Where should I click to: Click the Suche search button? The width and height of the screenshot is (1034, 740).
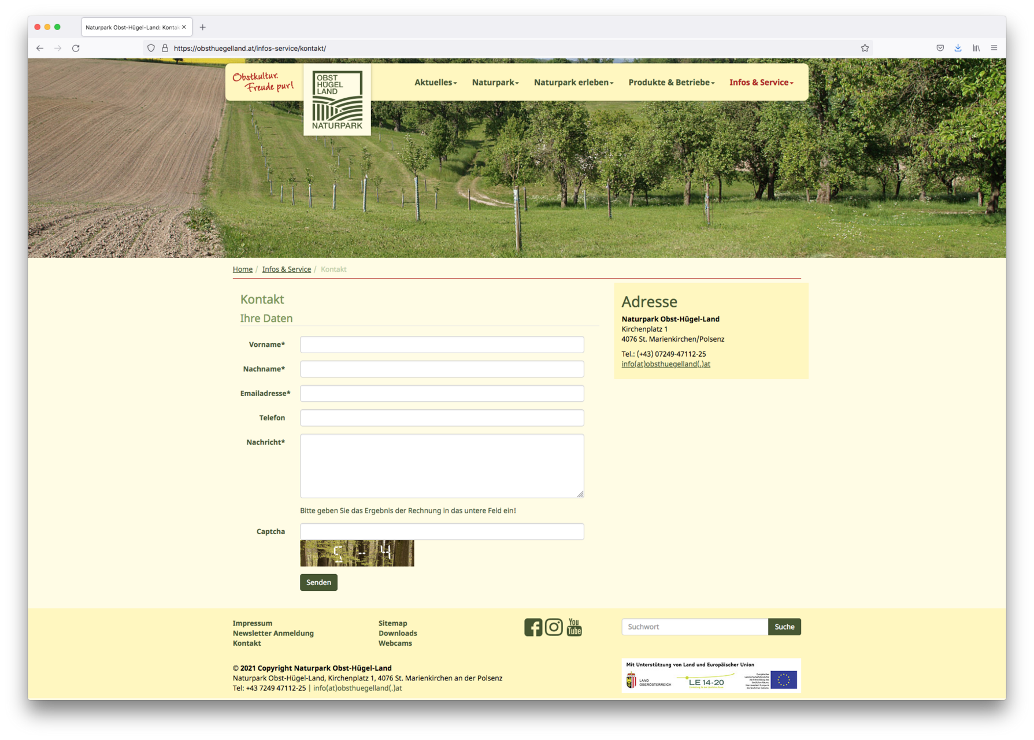(x=784, y=627)
